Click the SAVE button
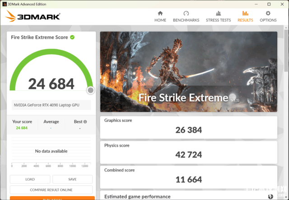 pyautogui.click(x=72, y=179)
